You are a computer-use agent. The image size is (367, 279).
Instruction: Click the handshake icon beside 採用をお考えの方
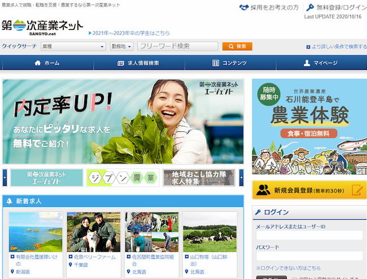point(244,7)
